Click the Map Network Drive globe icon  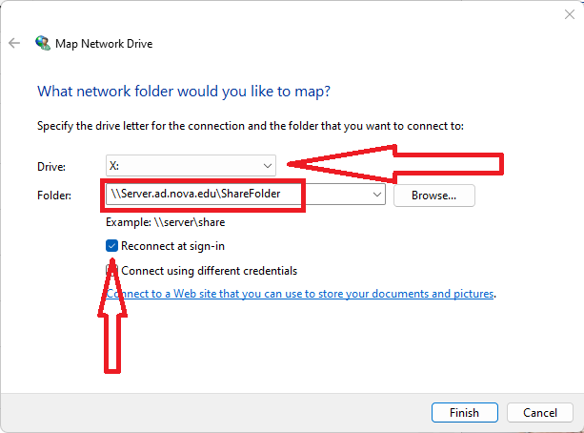(x=43, y=43)
